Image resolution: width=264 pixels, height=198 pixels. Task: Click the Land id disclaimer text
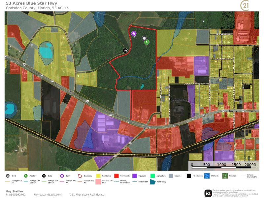pyautogui.click(x=235, y=193)
